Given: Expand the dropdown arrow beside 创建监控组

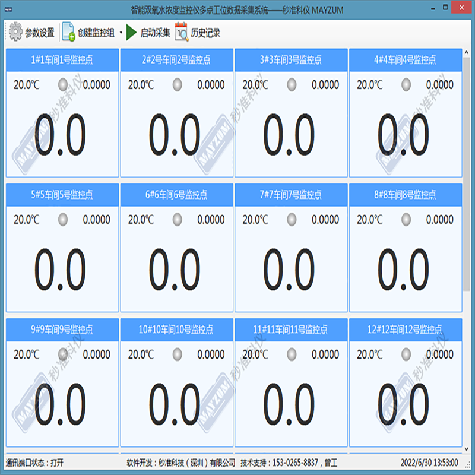Looking at the screenshot, I should click(121, 33).
